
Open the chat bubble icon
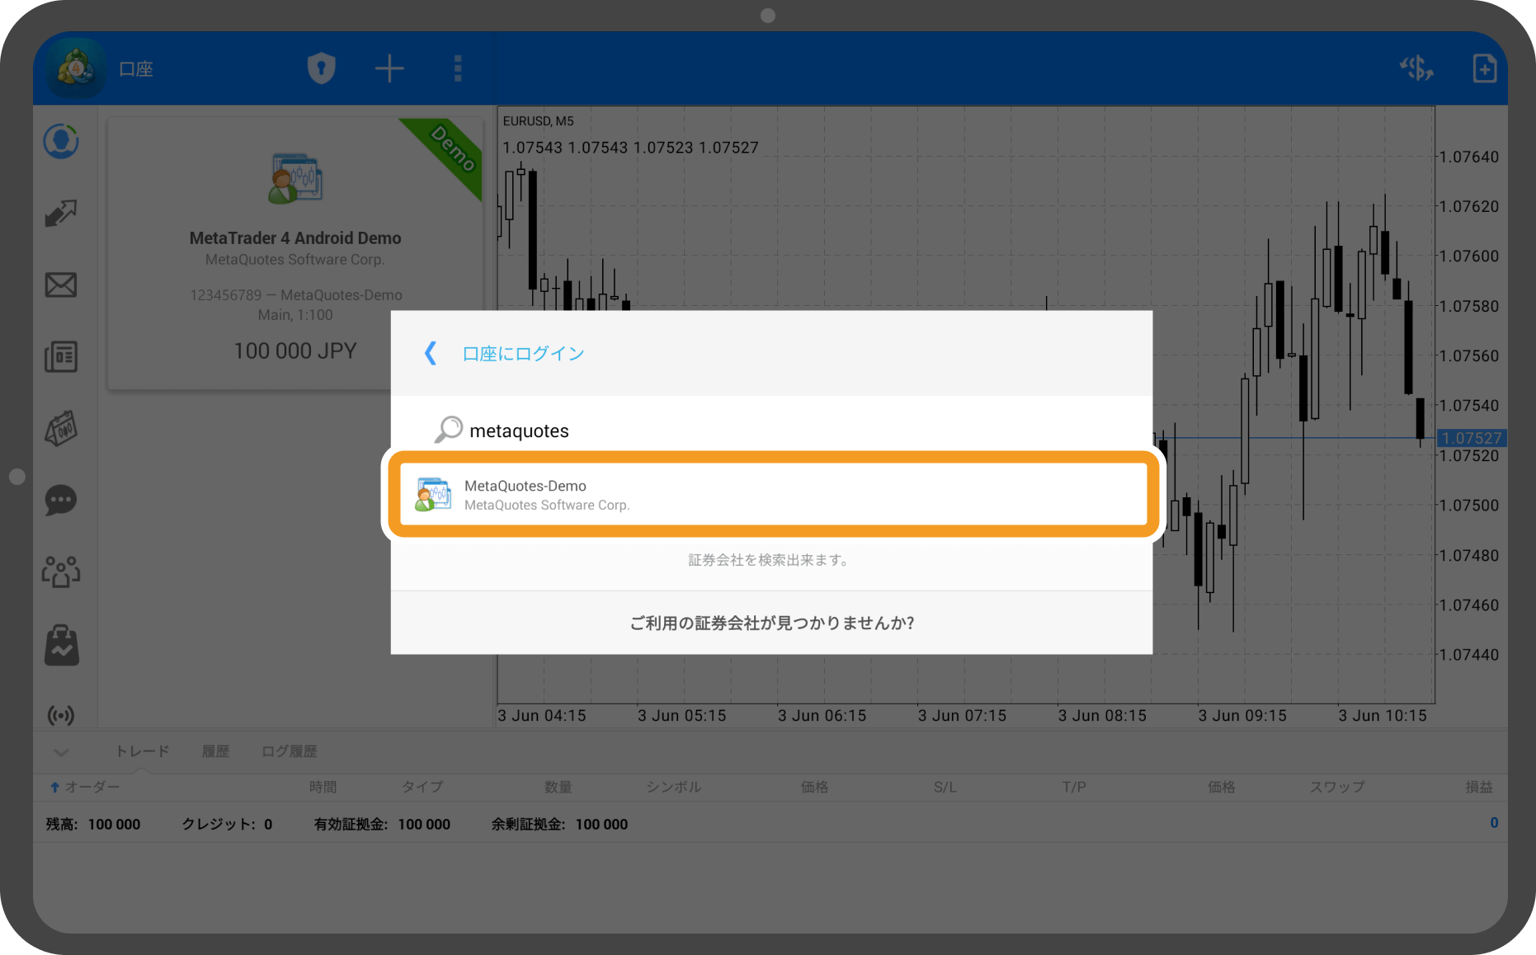point(61,501)
